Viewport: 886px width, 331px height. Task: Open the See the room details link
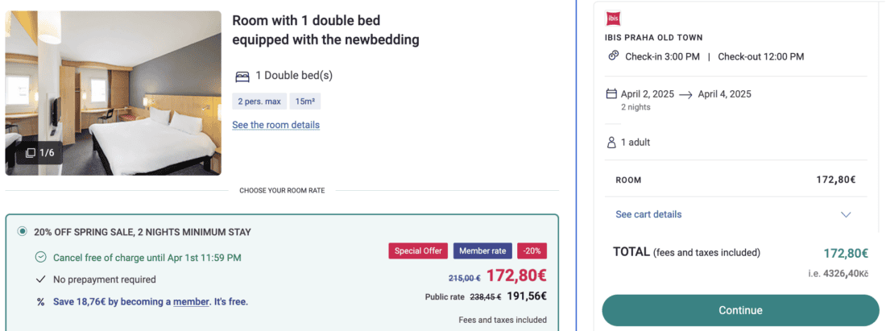[275, 125]
